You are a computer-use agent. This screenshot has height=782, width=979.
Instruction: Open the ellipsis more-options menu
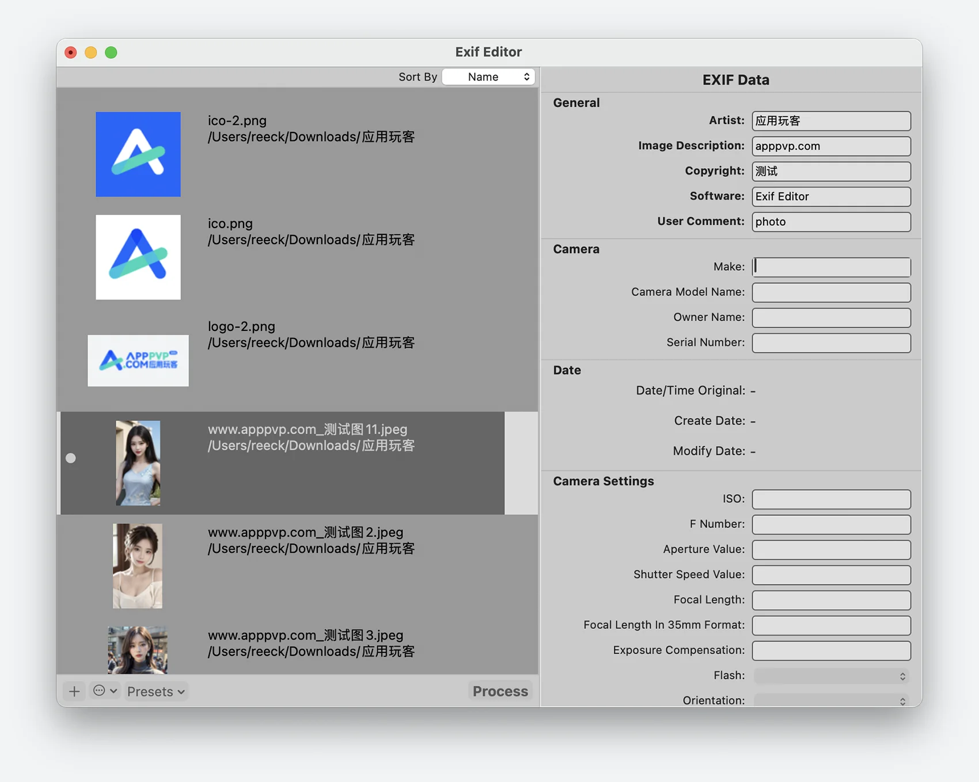105,691
